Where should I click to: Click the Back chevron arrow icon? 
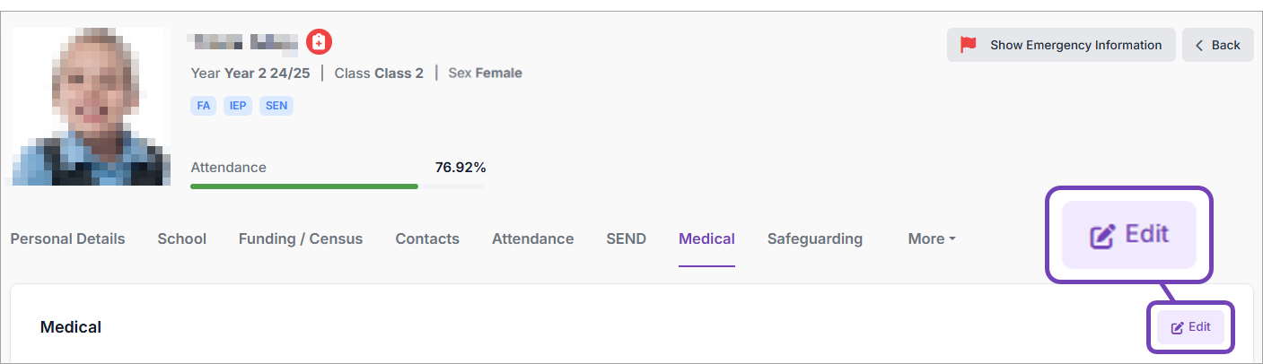pyautogui.click(x=1199, y=45)
